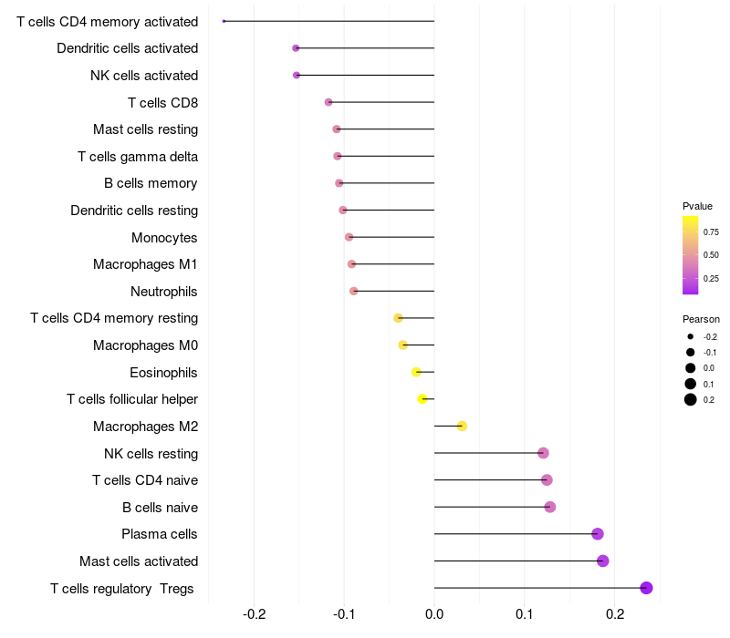Image resolution: width=730 pixels, height=638 pixels.
Task: Click the Pearson legend -0.2 size dot
Action: coord(691,337)
